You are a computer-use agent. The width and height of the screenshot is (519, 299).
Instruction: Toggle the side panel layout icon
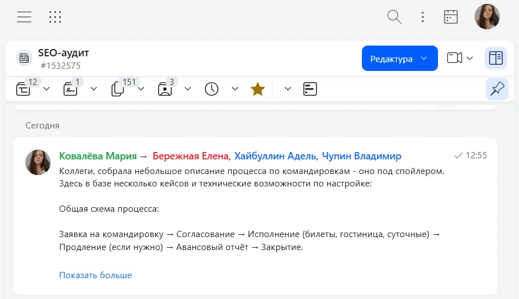(496, 58)
